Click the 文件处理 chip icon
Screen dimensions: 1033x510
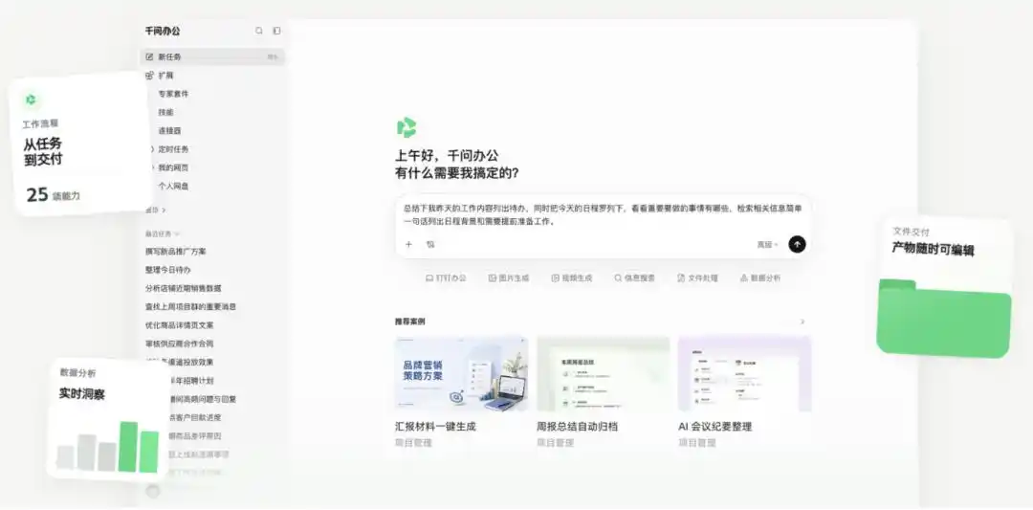pyautogui.click(x=681, y=278)
